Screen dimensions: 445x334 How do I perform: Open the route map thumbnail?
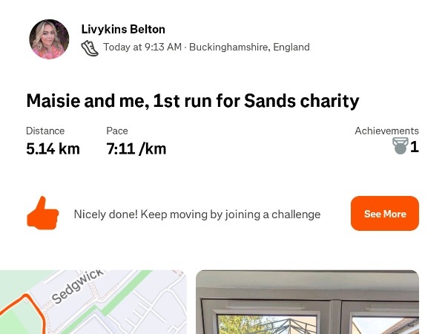pos(93,302)
